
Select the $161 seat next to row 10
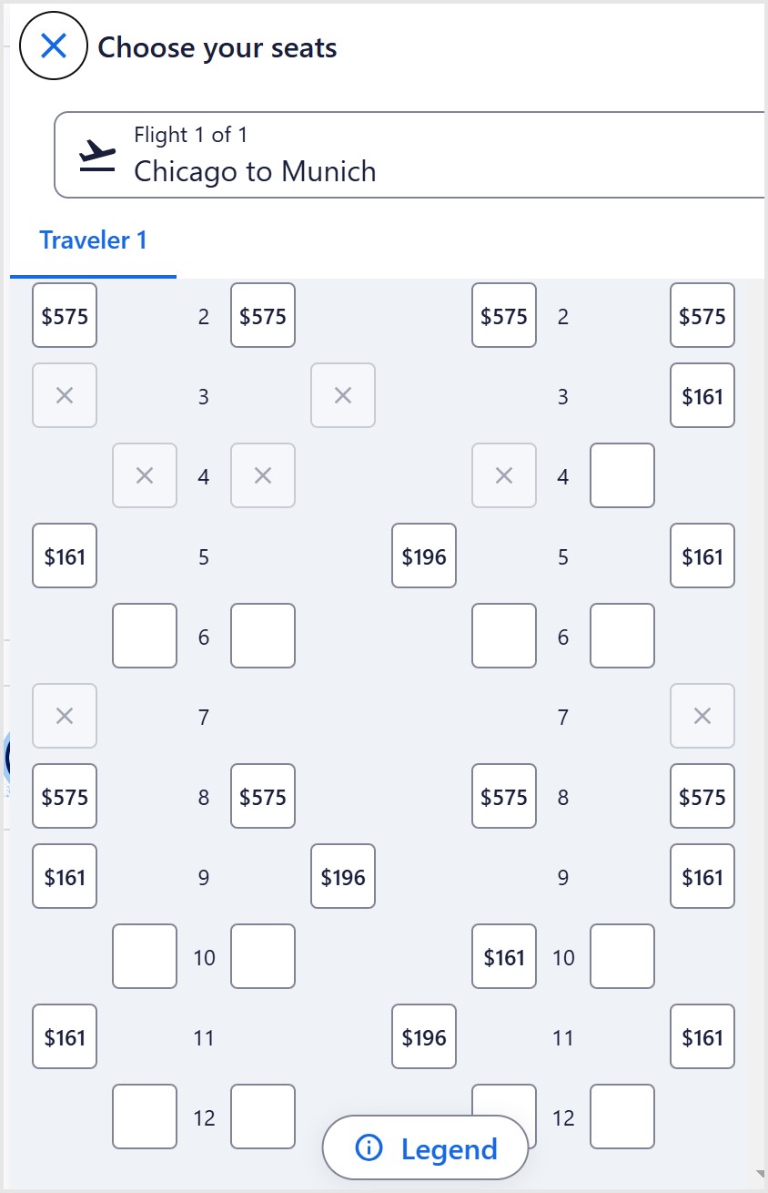click(503, 956)
